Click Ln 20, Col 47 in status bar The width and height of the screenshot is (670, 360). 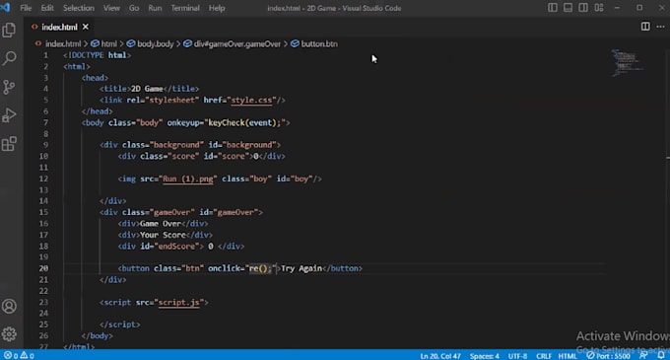tap(440, 356)
